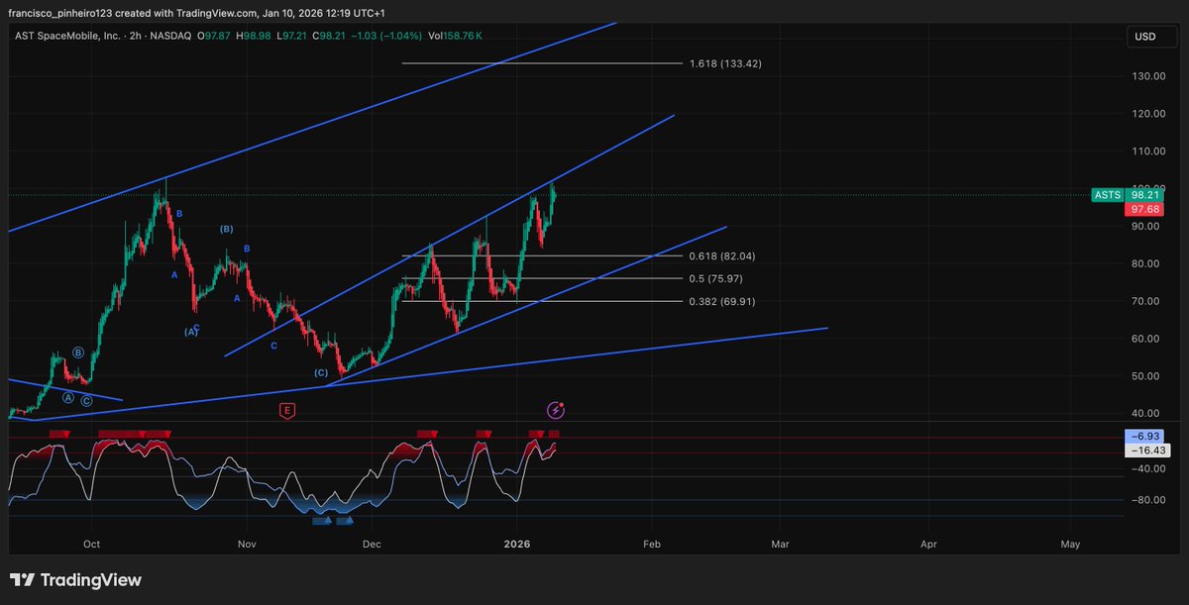Select the 0.5 (75.97) Fibonacci level
Image resolution: width=1189 pixels, height=605 pixels.
715,279
